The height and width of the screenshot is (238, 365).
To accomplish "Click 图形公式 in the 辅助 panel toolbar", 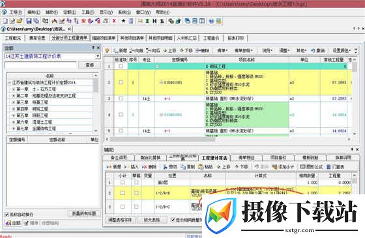I will [312, 167].
